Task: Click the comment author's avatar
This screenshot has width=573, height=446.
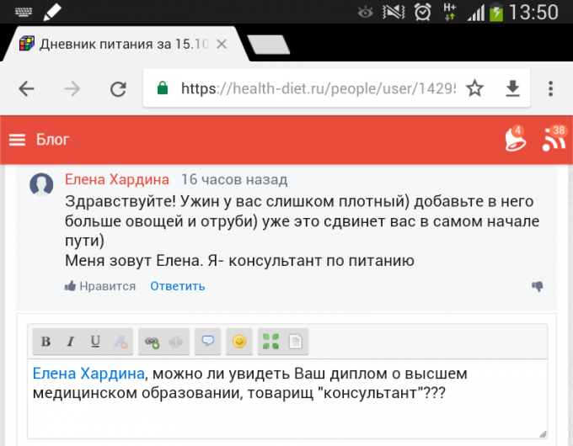Action: pos(41,185)
